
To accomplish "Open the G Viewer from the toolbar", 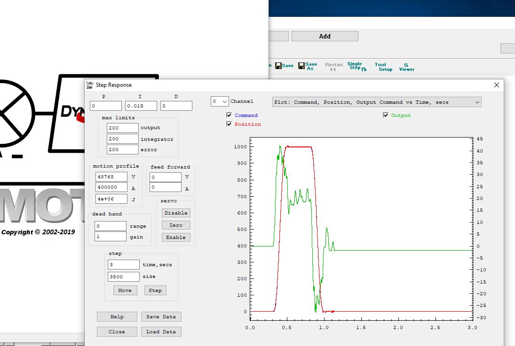I will [x=407, y=67].
